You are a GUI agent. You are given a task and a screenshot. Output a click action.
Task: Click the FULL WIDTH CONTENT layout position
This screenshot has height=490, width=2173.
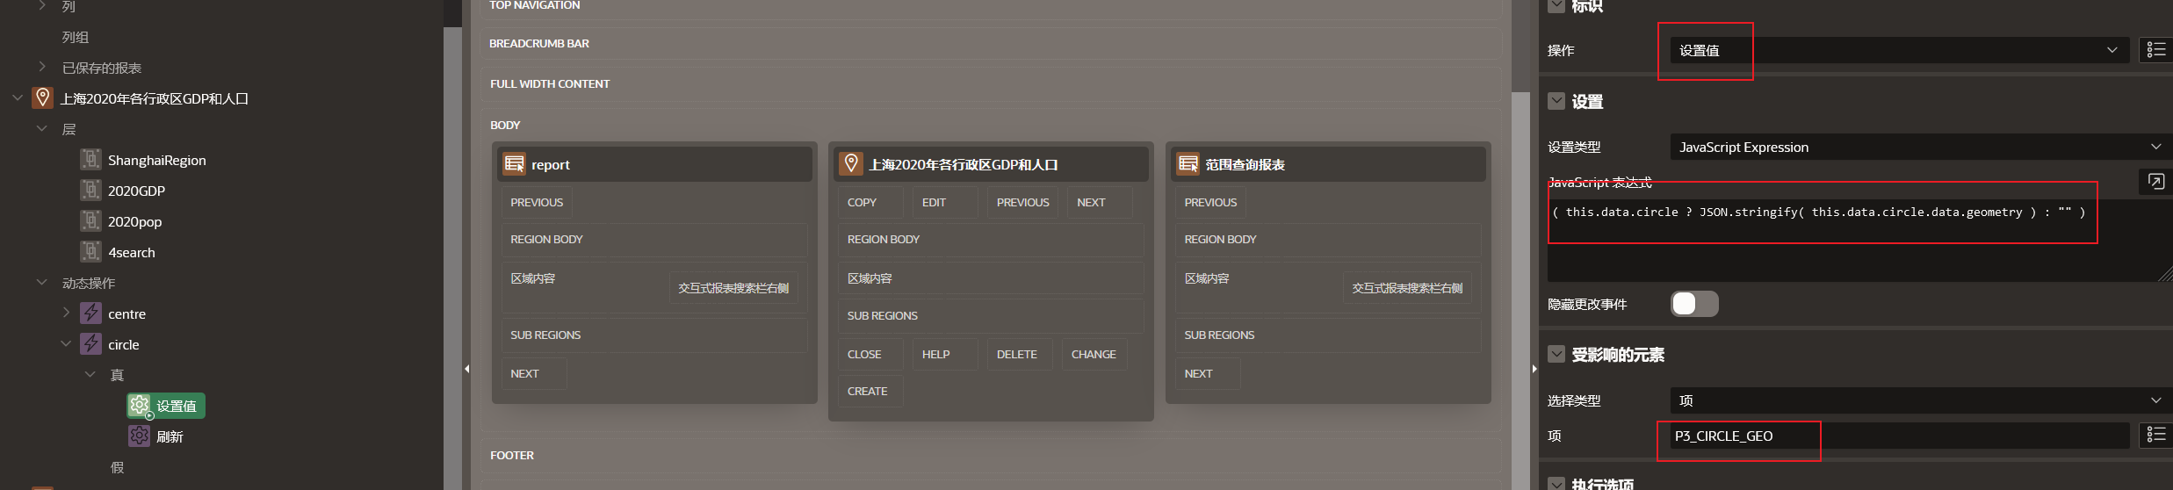[x=990, y=83]
